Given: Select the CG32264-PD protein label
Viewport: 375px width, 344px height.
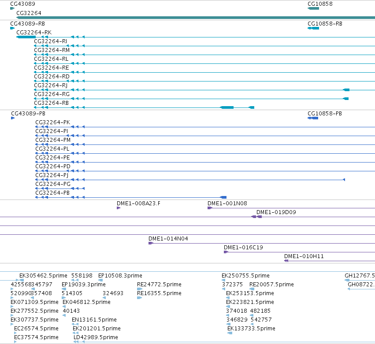Looking at the screenshot, I should [53, 166].
